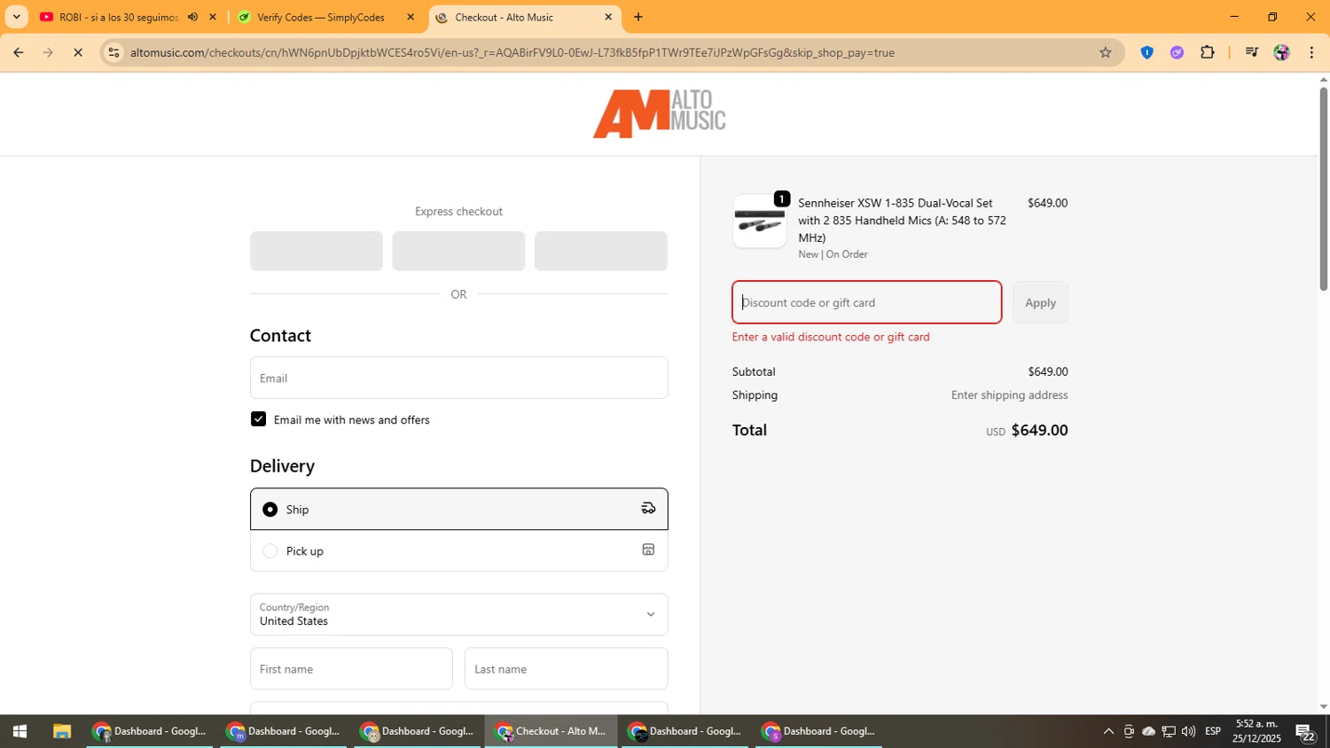Open the Checkout Alto Music taskbar window
Image resolution: width=1330 pixels, height=748 pixels.
pyautogui.click(x=551, y=731)
